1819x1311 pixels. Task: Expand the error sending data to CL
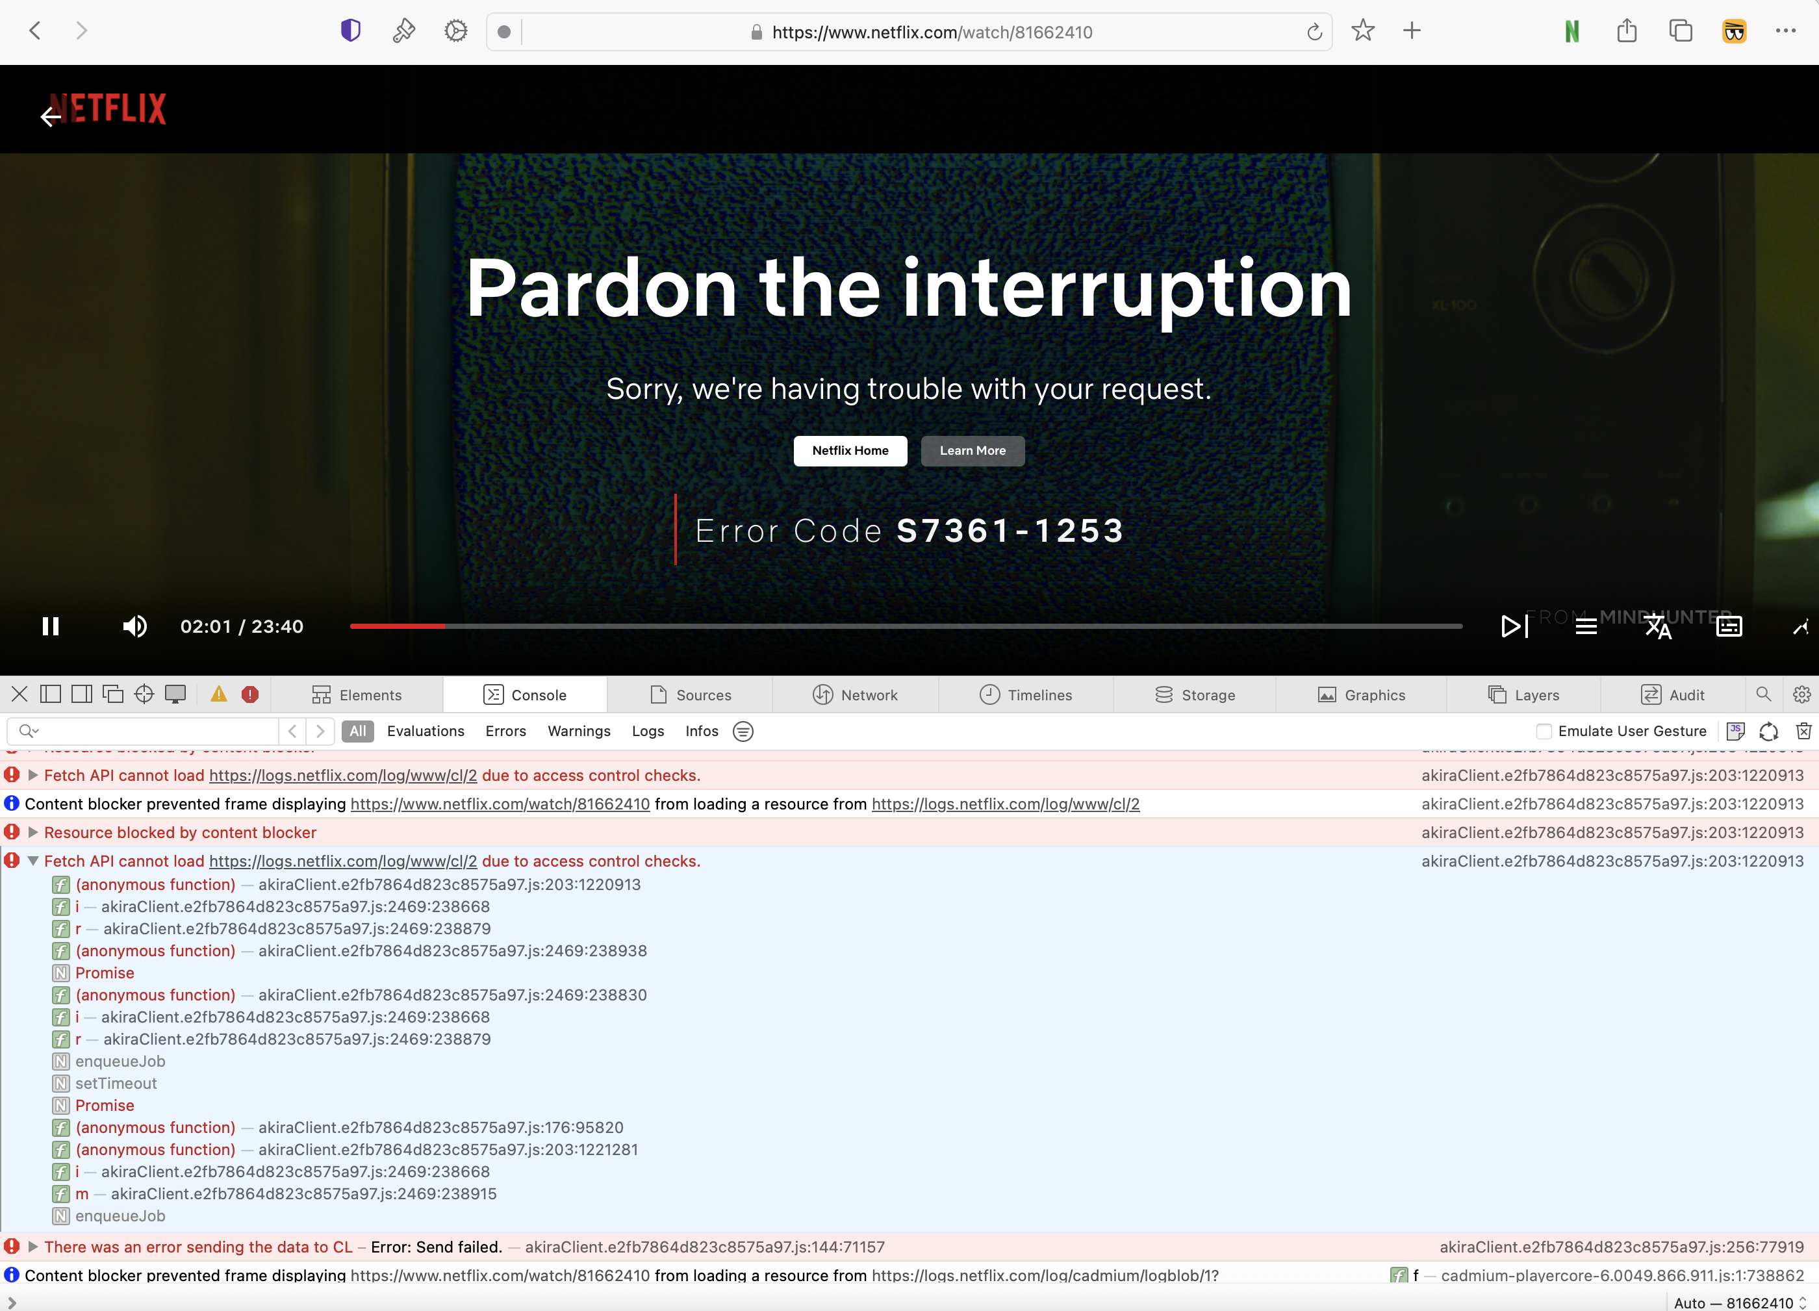click(x=33, y=1247)
